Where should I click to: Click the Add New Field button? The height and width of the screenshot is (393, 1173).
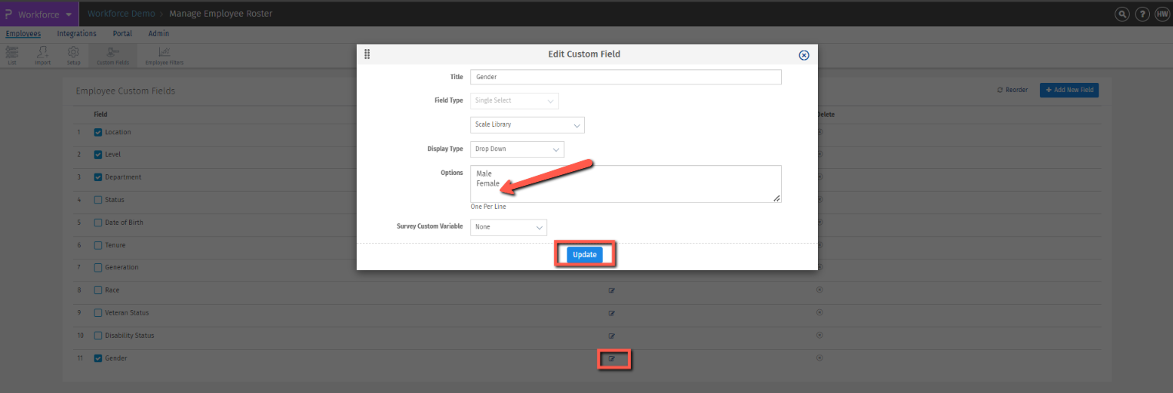[1069, 91]
